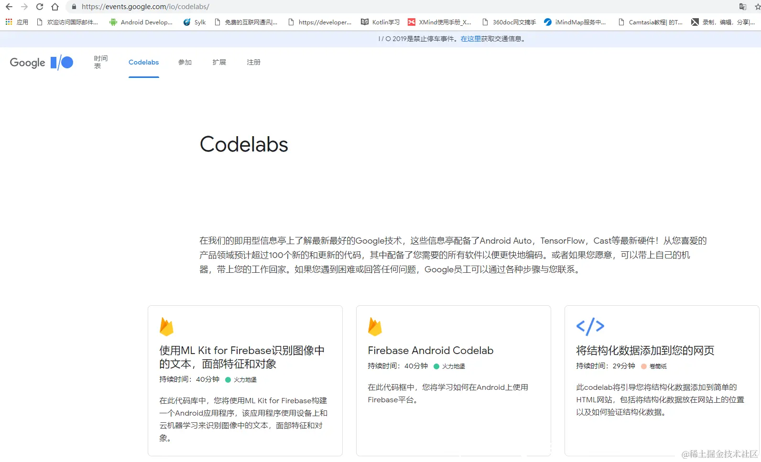Viewport: 761px width, 462px height.
Task: Open the 注册 navigation item
Action: [x=253, y=62]
